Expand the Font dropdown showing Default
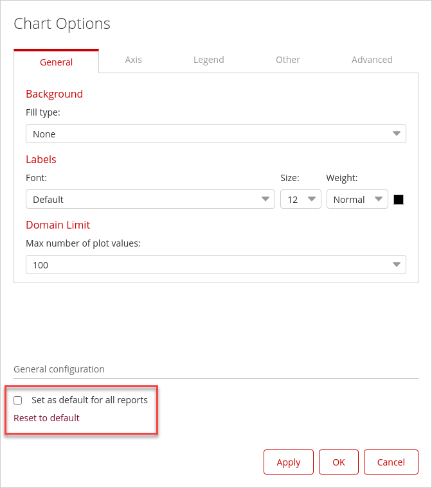 (150, 199)
